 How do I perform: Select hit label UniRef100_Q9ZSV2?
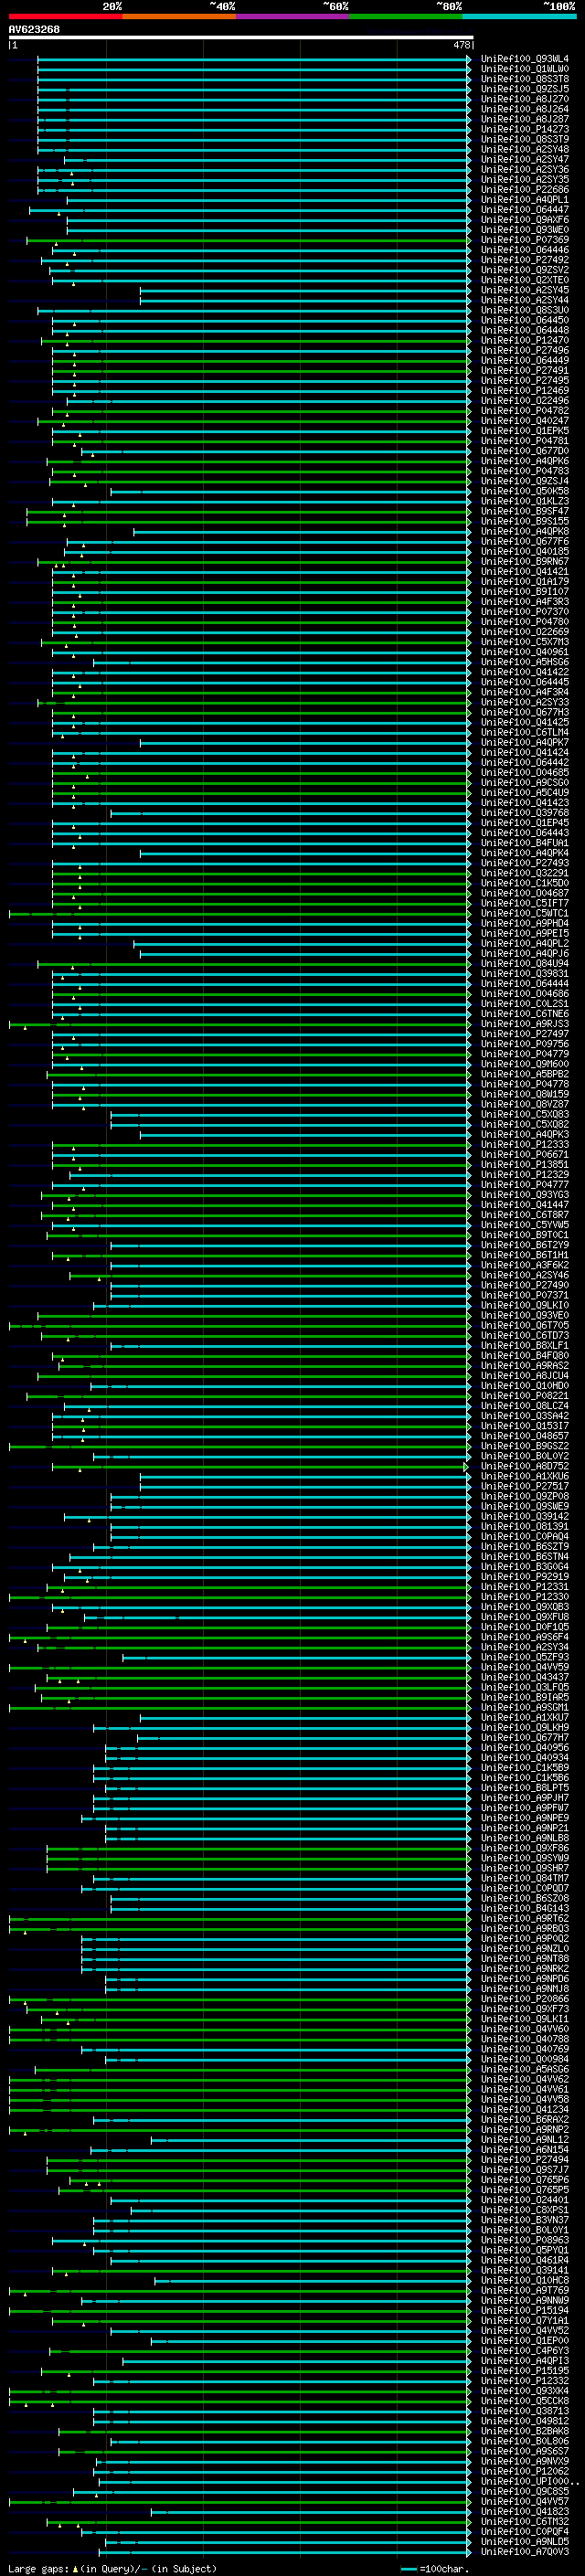tap(525, 270)
